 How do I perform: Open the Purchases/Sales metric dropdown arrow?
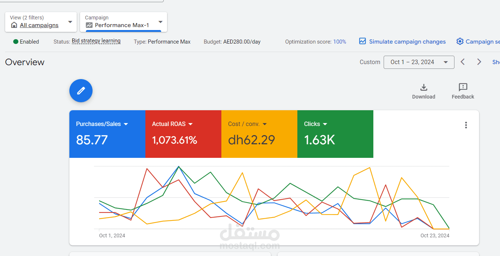click(x=126, y=124)
